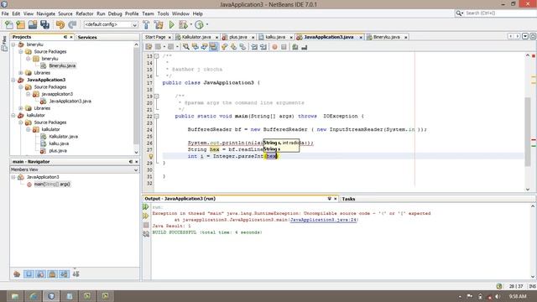Show the editor tab list dropdown arrow

(x=525, y=36)
